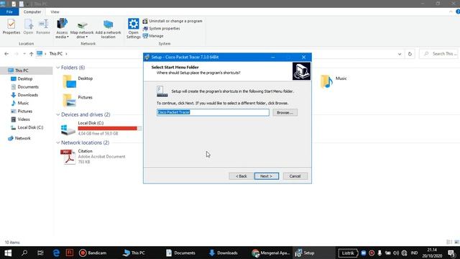Close the Setup dialog window
The width and height of the screenshot is (460, 259).
coord(303,58)
